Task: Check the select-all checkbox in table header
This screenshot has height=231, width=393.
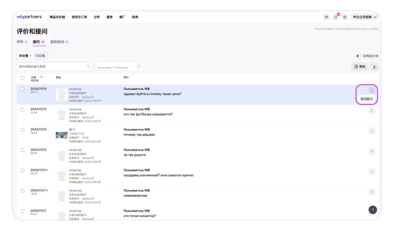Action: pos(22,78)
